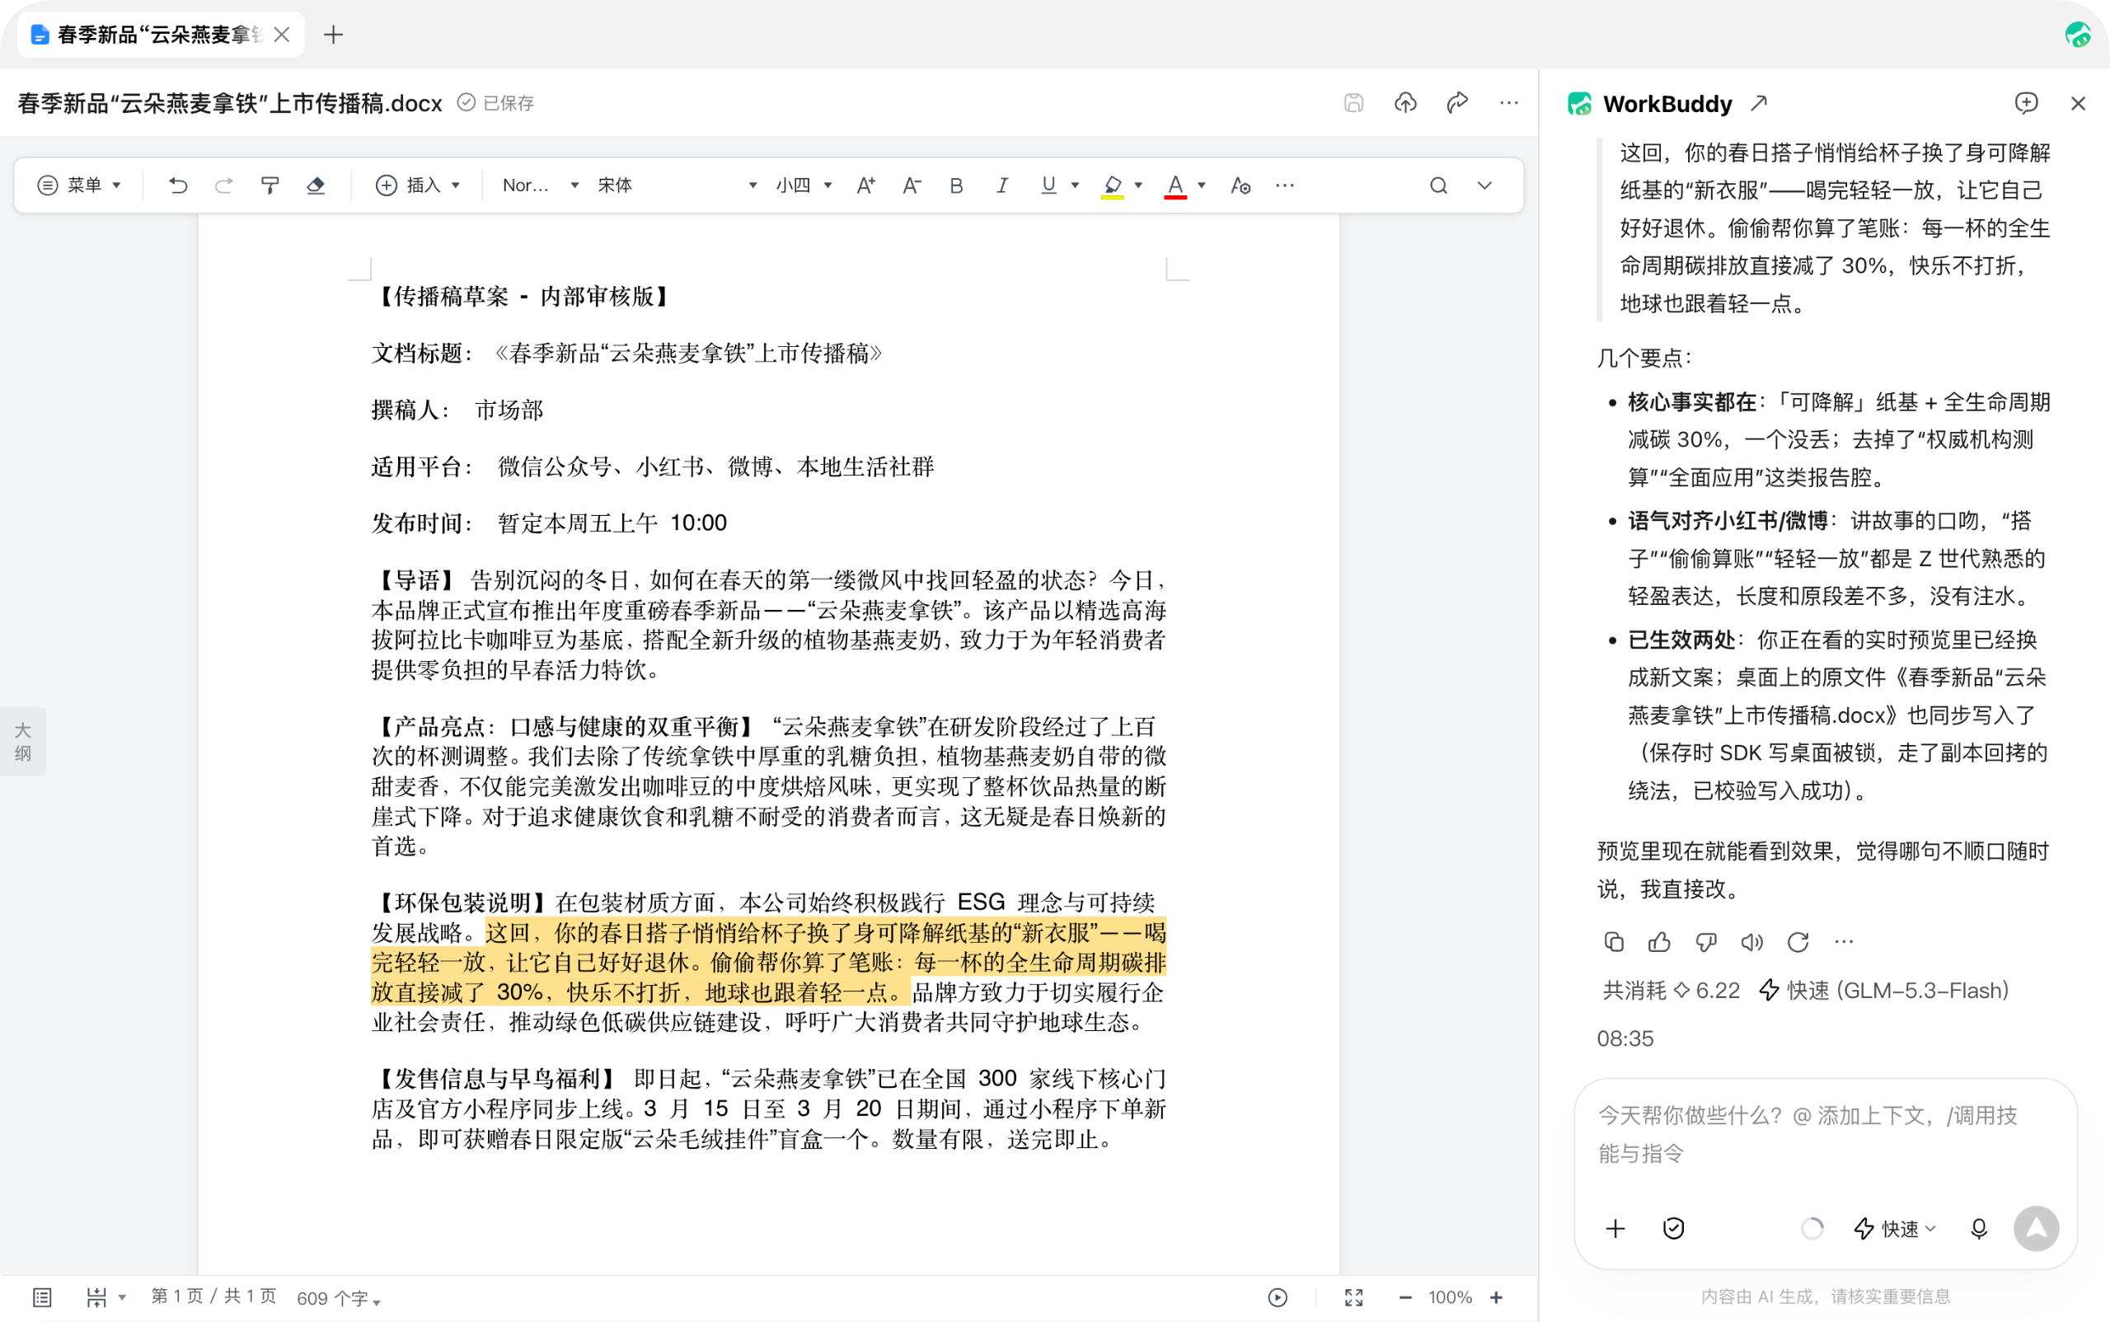The height and width of the screenshot is (1322, 2110).
Task: Add attachment with plus icon in chat box
Action: tap(1616, 1228)
